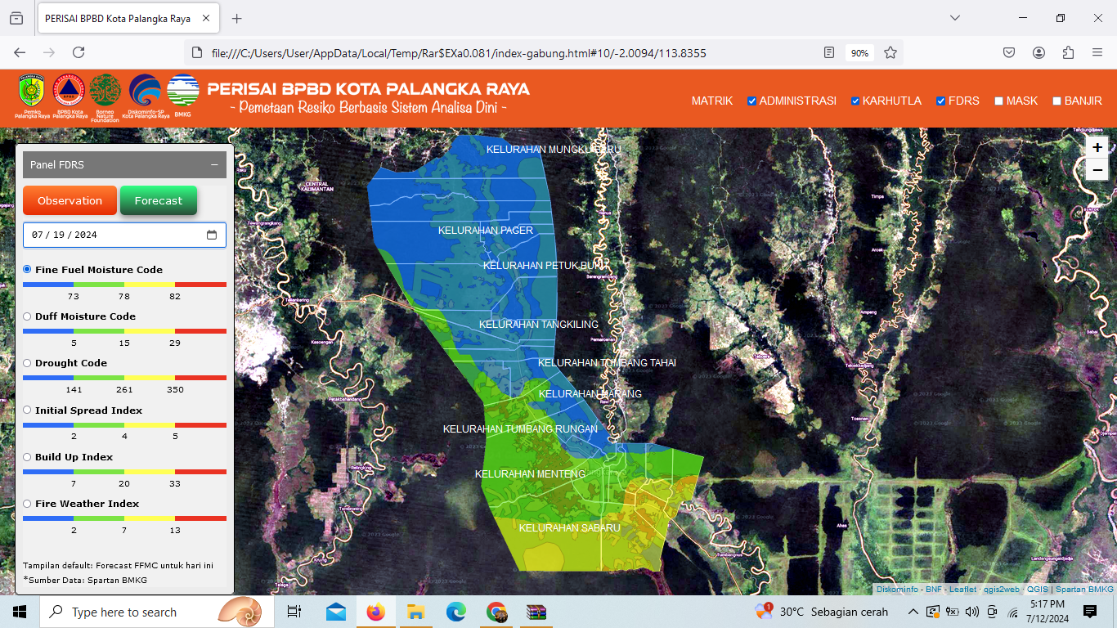The height and width of the screenshot is (628, 1117).
Task: Click the address bar URL
Action: pyautogui.click(x=459, y=53)
